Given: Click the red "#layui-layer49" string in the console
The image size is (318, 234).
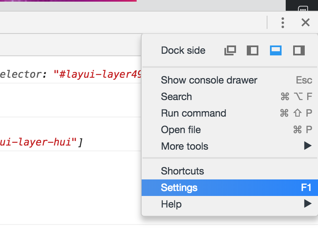Looking at the screenshot, I should (x=98, y=75).
